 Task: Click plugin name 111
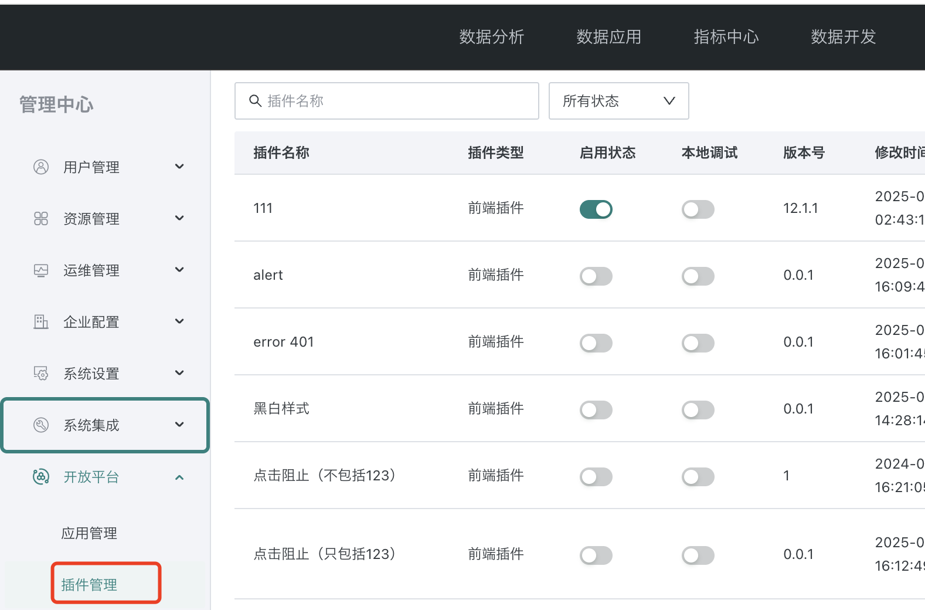[263, 208]
